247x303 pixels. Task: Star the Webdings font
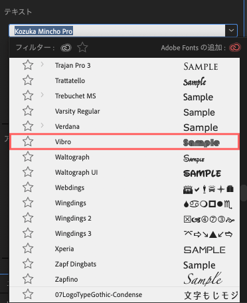[28, 187]
